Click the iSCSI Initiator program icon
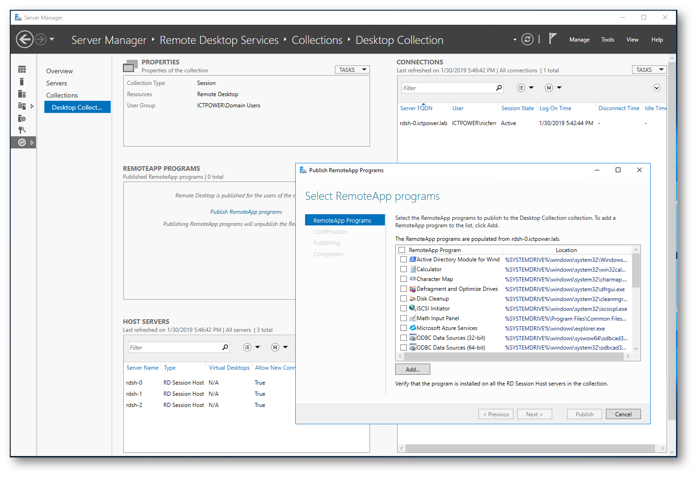The width and height of the screenshot is (697, 477). (x=413, y=308)
